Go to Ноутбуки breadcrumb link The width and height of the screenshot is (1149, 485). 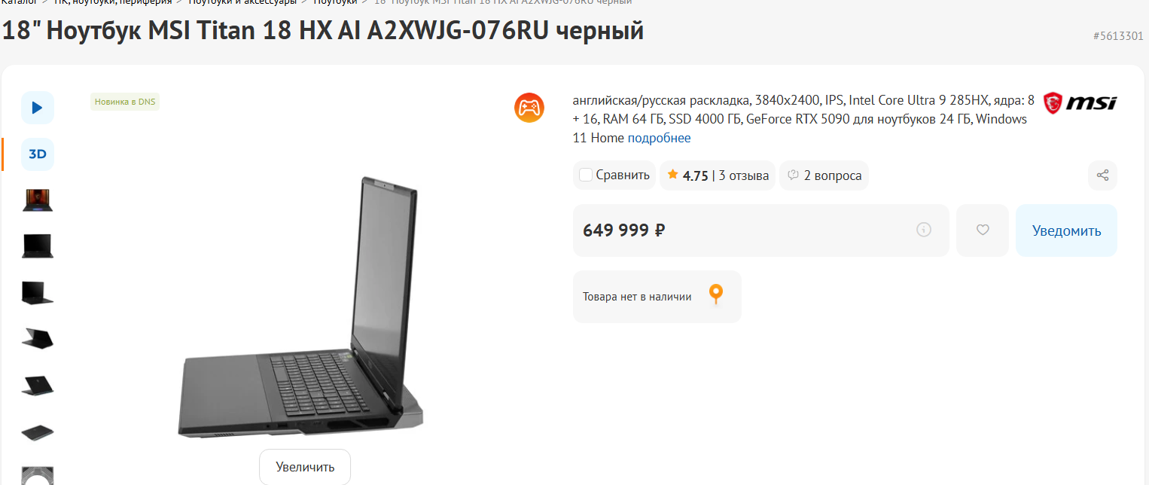click(336, 2)
